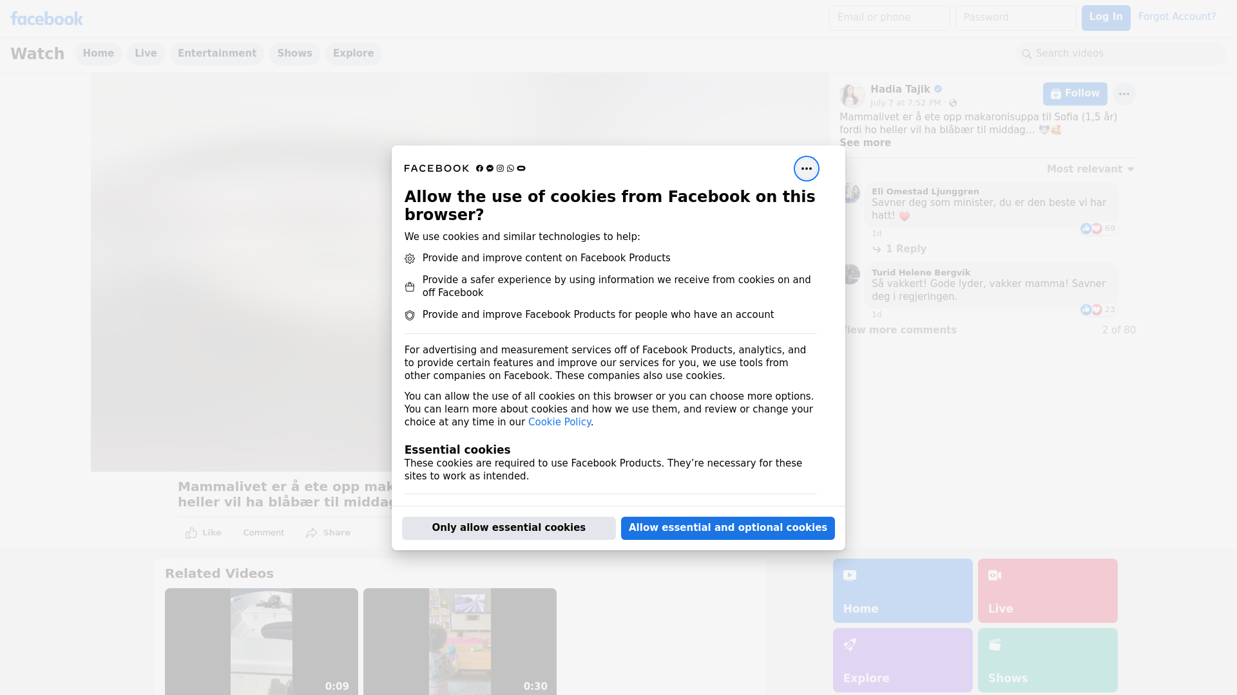Click Hadia Tajik's profile picture
The image size is (1237, 695).
point(852,95)
